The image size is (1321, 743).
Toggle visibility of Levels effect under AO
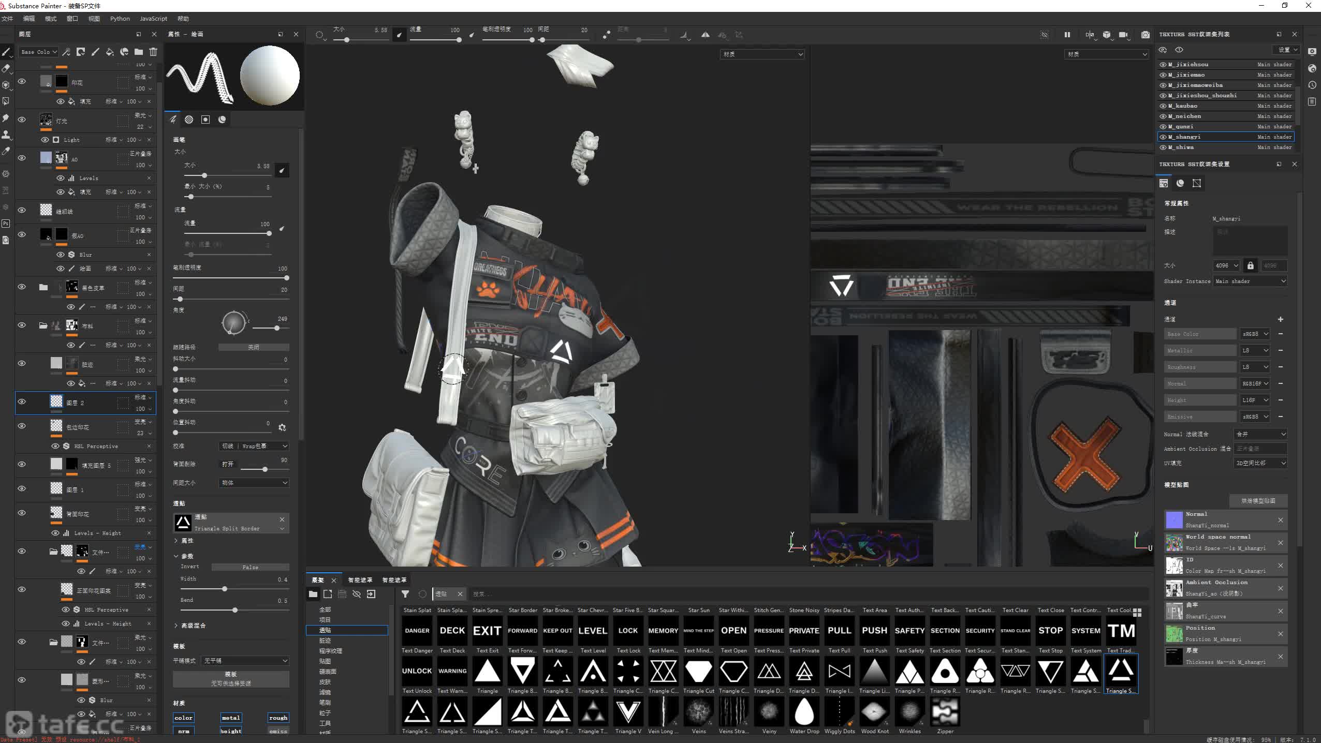(x=61, y=178)
